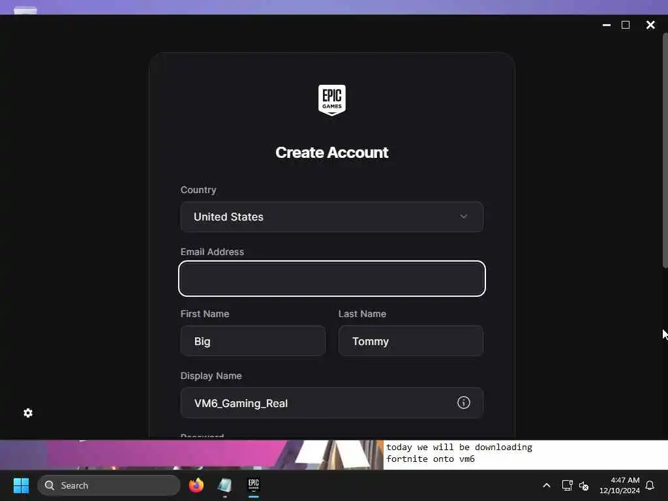
Task: Click the Epic Games logo
Action: (x=332, y=100)
